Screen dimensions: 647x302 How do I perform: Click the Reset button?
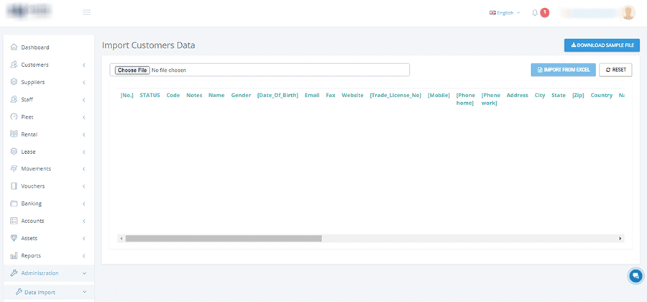coord(615,70)
